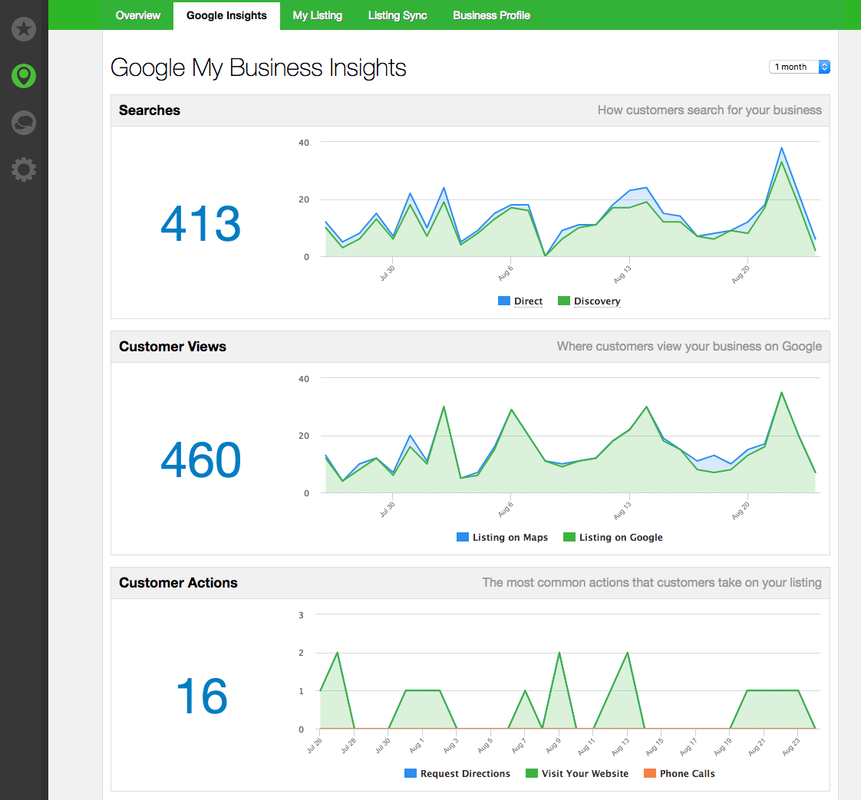
Task: Click the Jul 26 axis label in Customer Actions chart
Action: [315, 746]
